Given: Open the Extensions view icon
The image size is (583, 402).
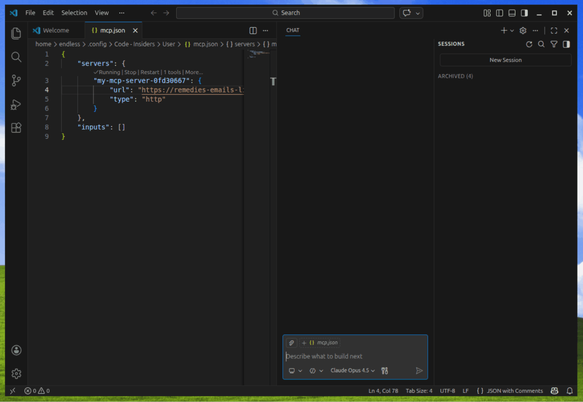Looking at the screenshot, I should coord(16,128).
